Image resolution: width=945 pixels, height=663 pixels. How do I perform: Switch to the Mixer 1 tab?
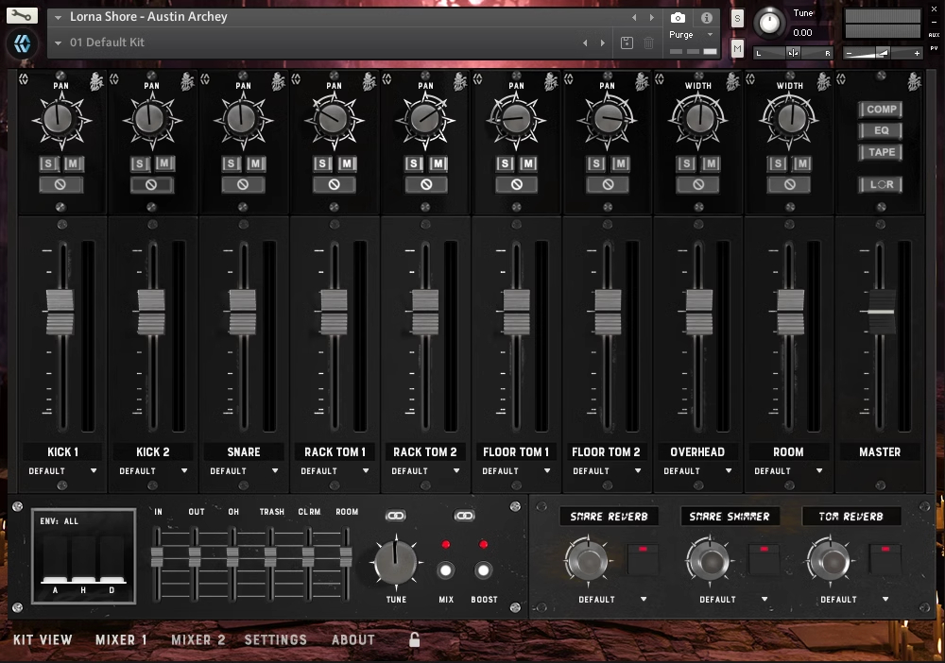tap(121, 639)
